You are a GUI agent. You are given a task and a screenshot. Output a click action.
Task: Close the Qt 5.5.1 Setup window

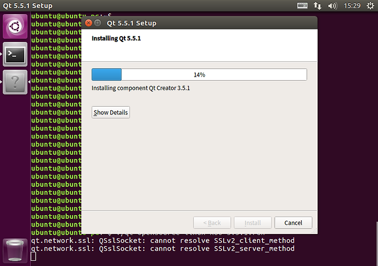[x=89, y=23]
